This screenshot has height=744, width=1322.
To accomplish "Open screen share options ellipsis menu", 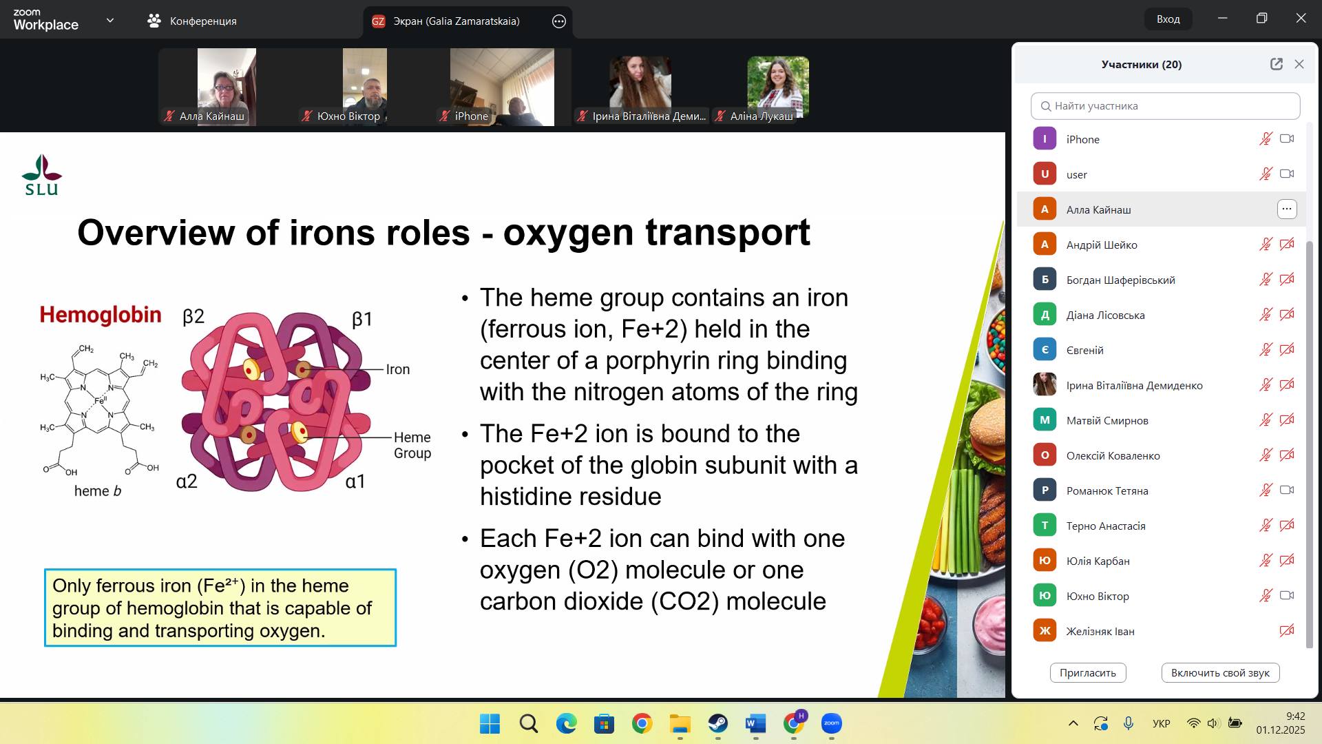I will pos(559,21).
